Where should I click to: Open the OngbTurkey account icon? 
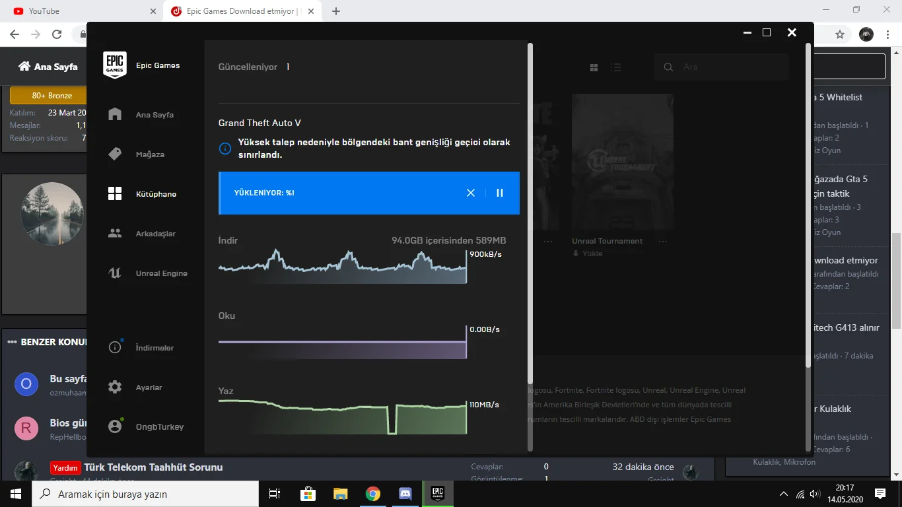(x=115, y=426)
